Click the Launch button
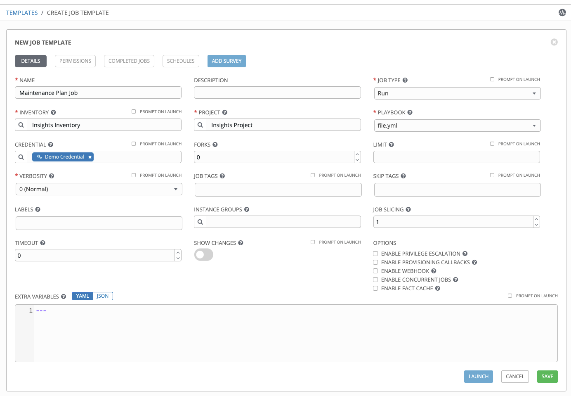 [479, 377]
